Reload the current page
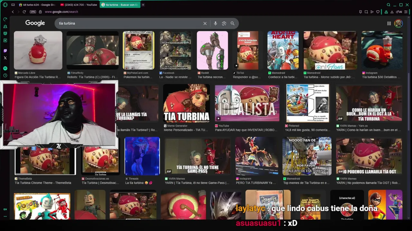 pyautogui.click(x=24, y=12)
